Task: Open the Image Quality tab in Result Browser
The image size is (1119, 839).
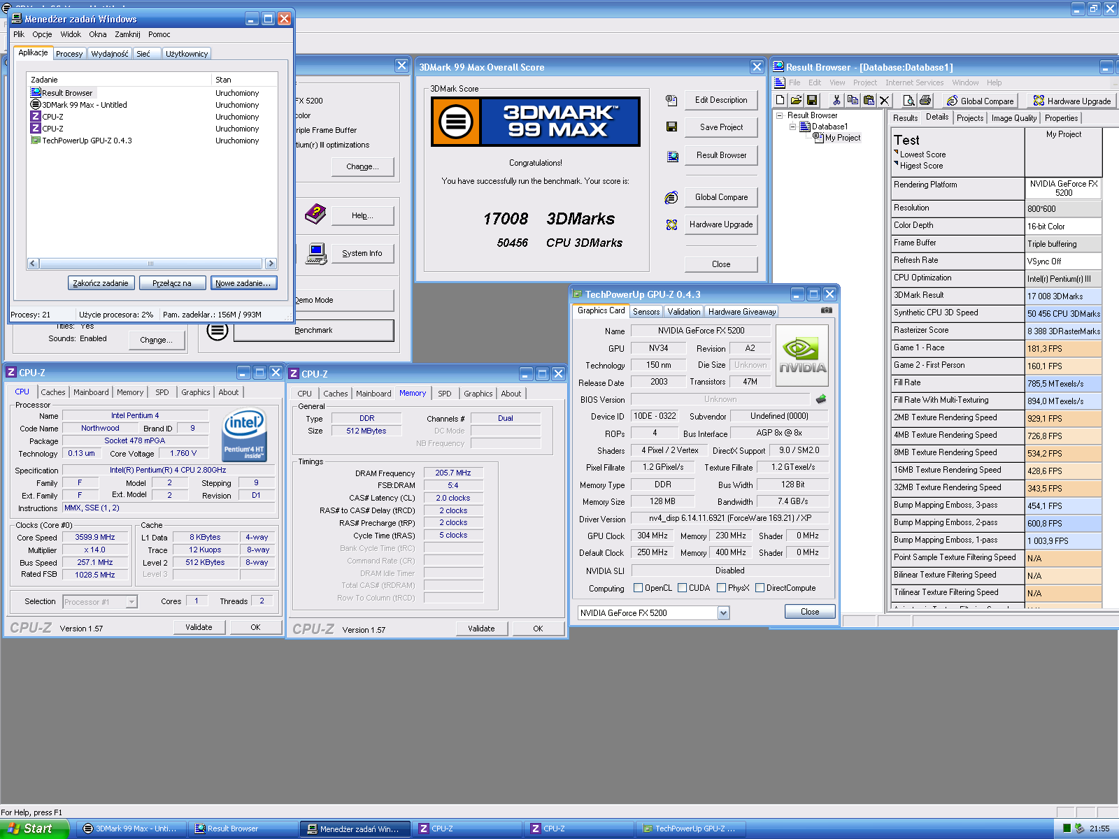Action: pyautogui.click(x=1013, y=118)
